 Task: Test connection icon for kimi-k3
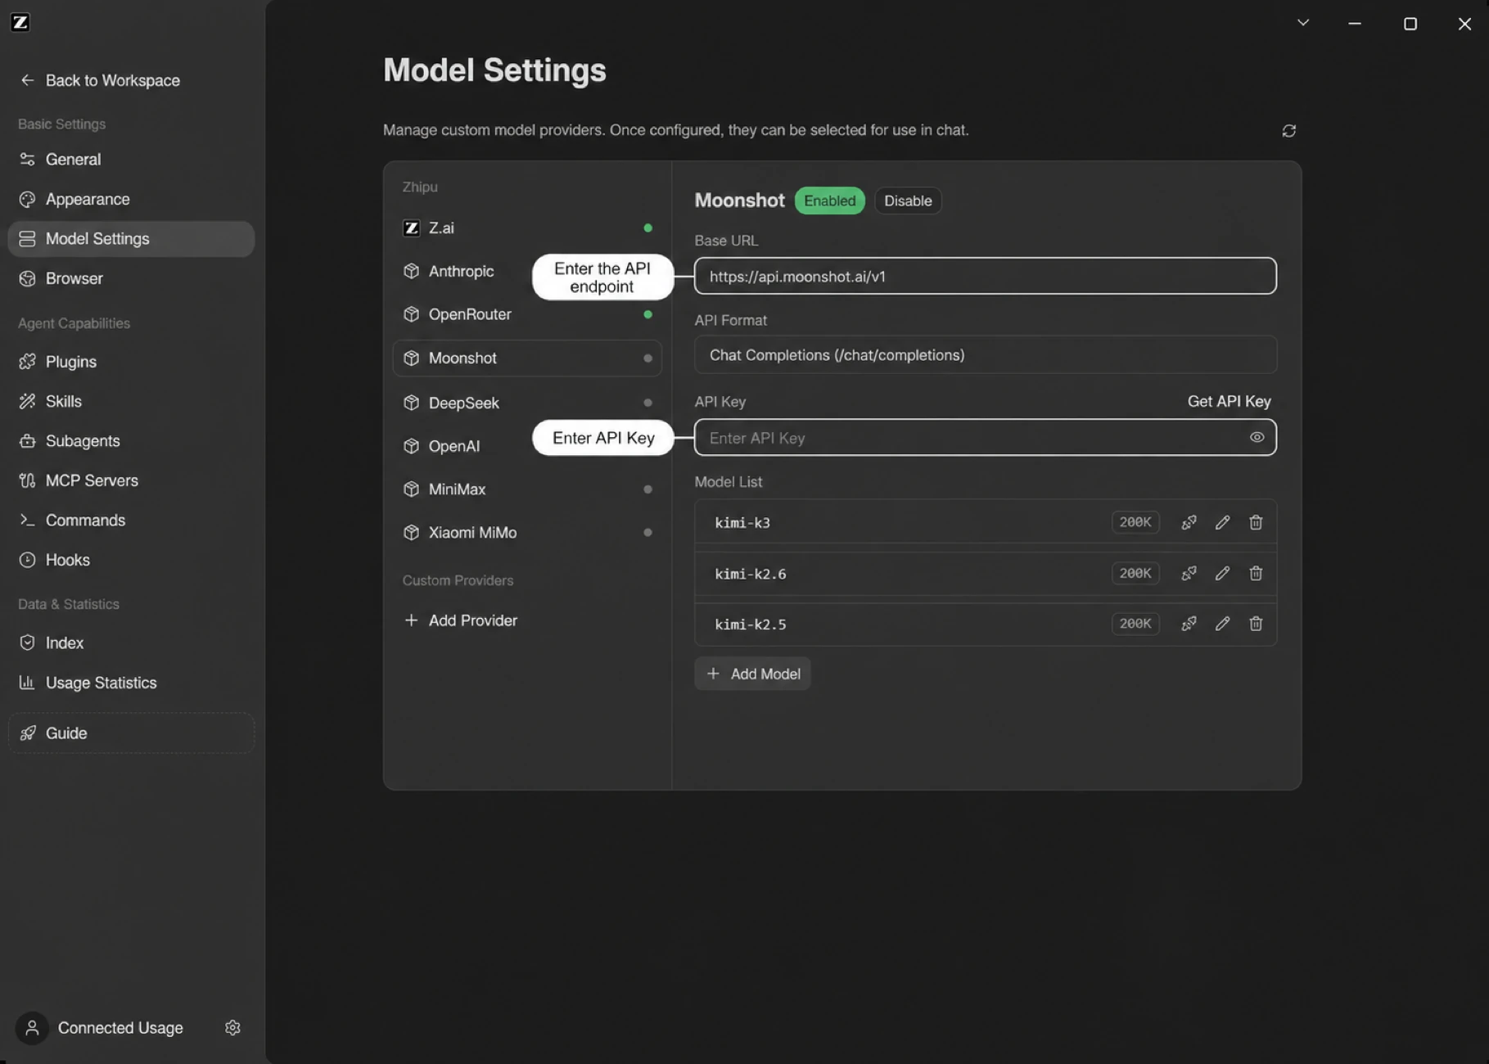click(1189, 522)
